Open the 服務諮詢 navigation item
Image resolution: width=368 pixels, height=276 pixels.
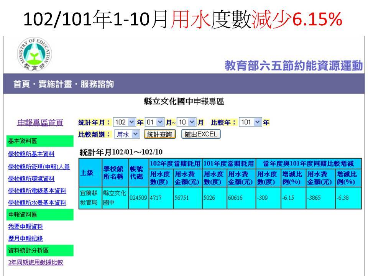coord(97,84)
